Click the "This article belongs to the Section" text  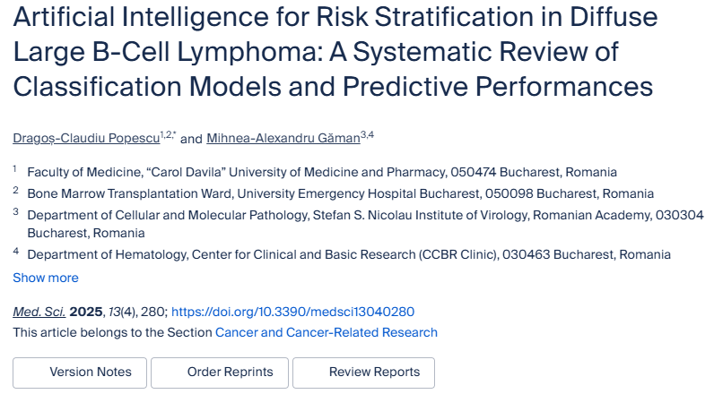point(112,332)
